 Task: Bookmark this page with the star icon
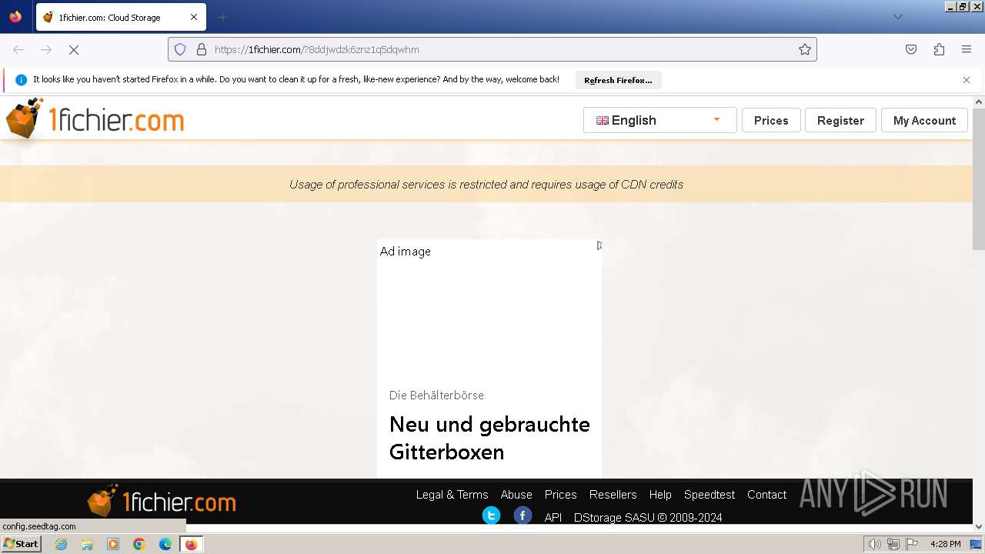805,49
